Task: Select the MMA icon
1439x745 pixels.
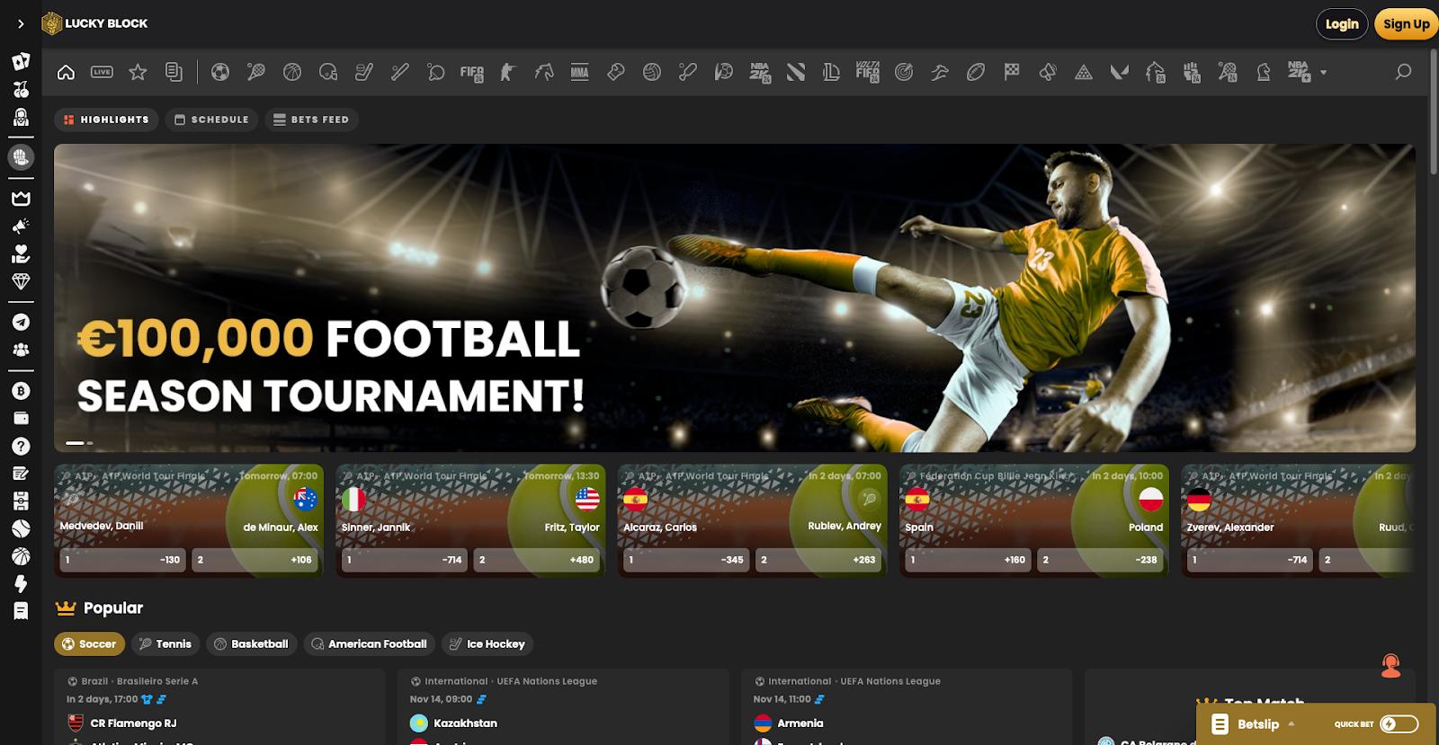Action: [x=580, y=72]
